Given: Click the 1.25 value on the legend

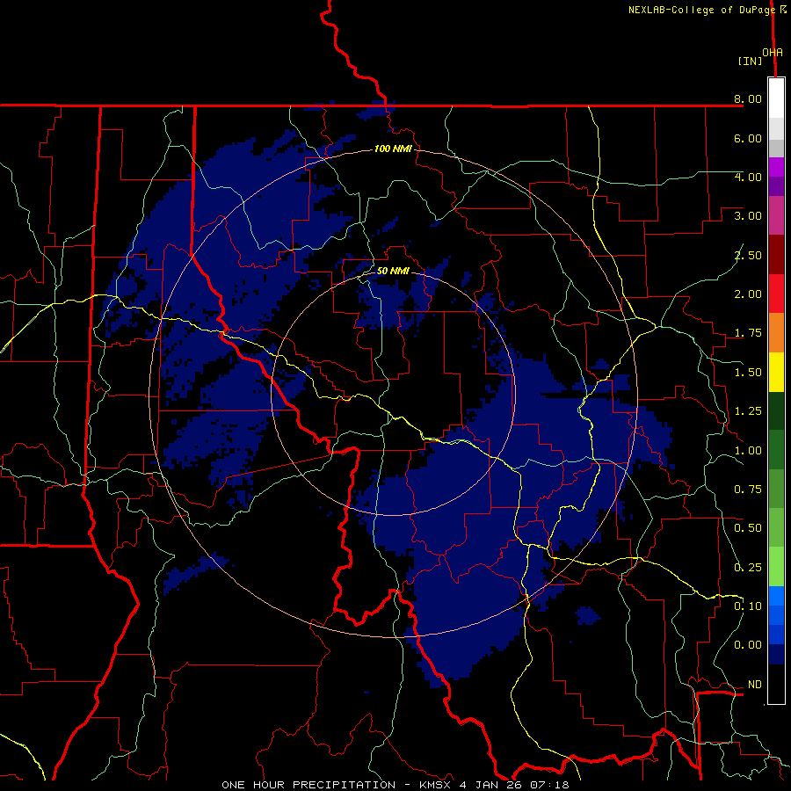Looking at the screenshot, I should click(x=748, y=411).
